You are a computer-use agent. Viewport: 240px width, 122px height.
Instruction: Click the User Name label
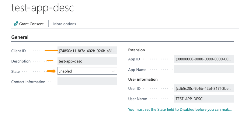coord(137,99)
